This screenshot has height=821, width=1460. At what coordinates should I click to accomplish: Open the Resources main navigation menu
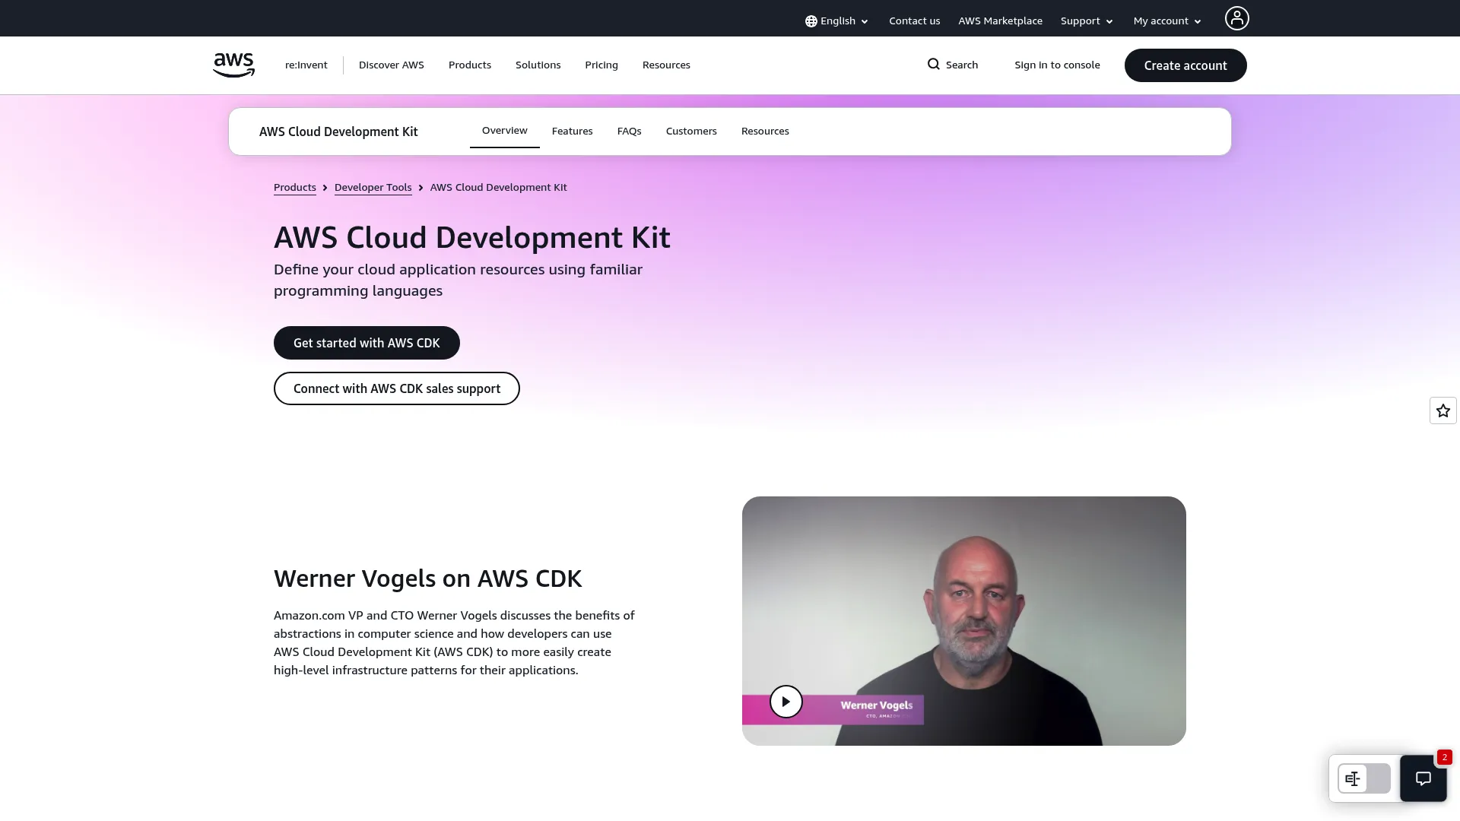(666, 65)
